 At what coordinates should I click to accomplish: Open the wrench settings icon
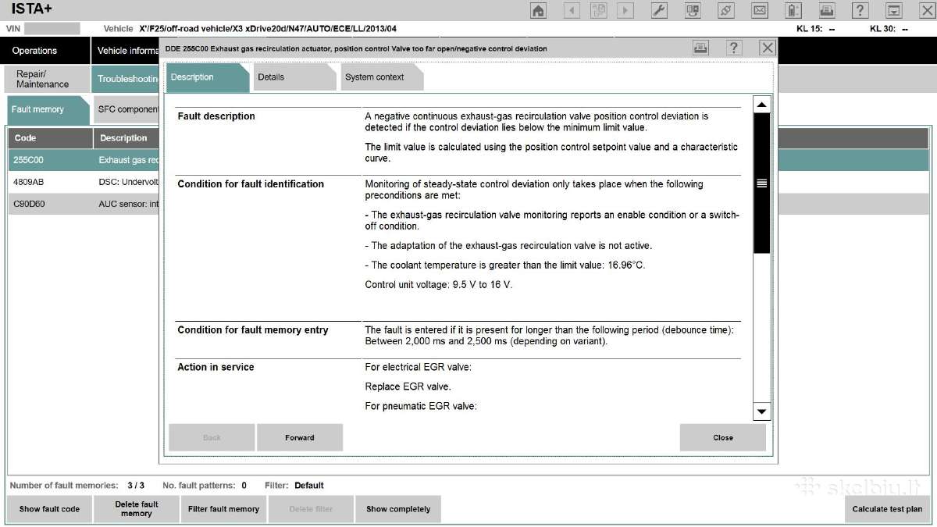(x=659, y=10)
